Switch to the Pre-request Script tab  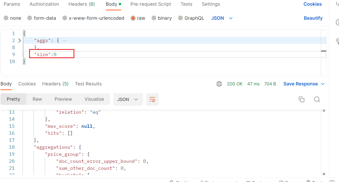coord(151,4)
